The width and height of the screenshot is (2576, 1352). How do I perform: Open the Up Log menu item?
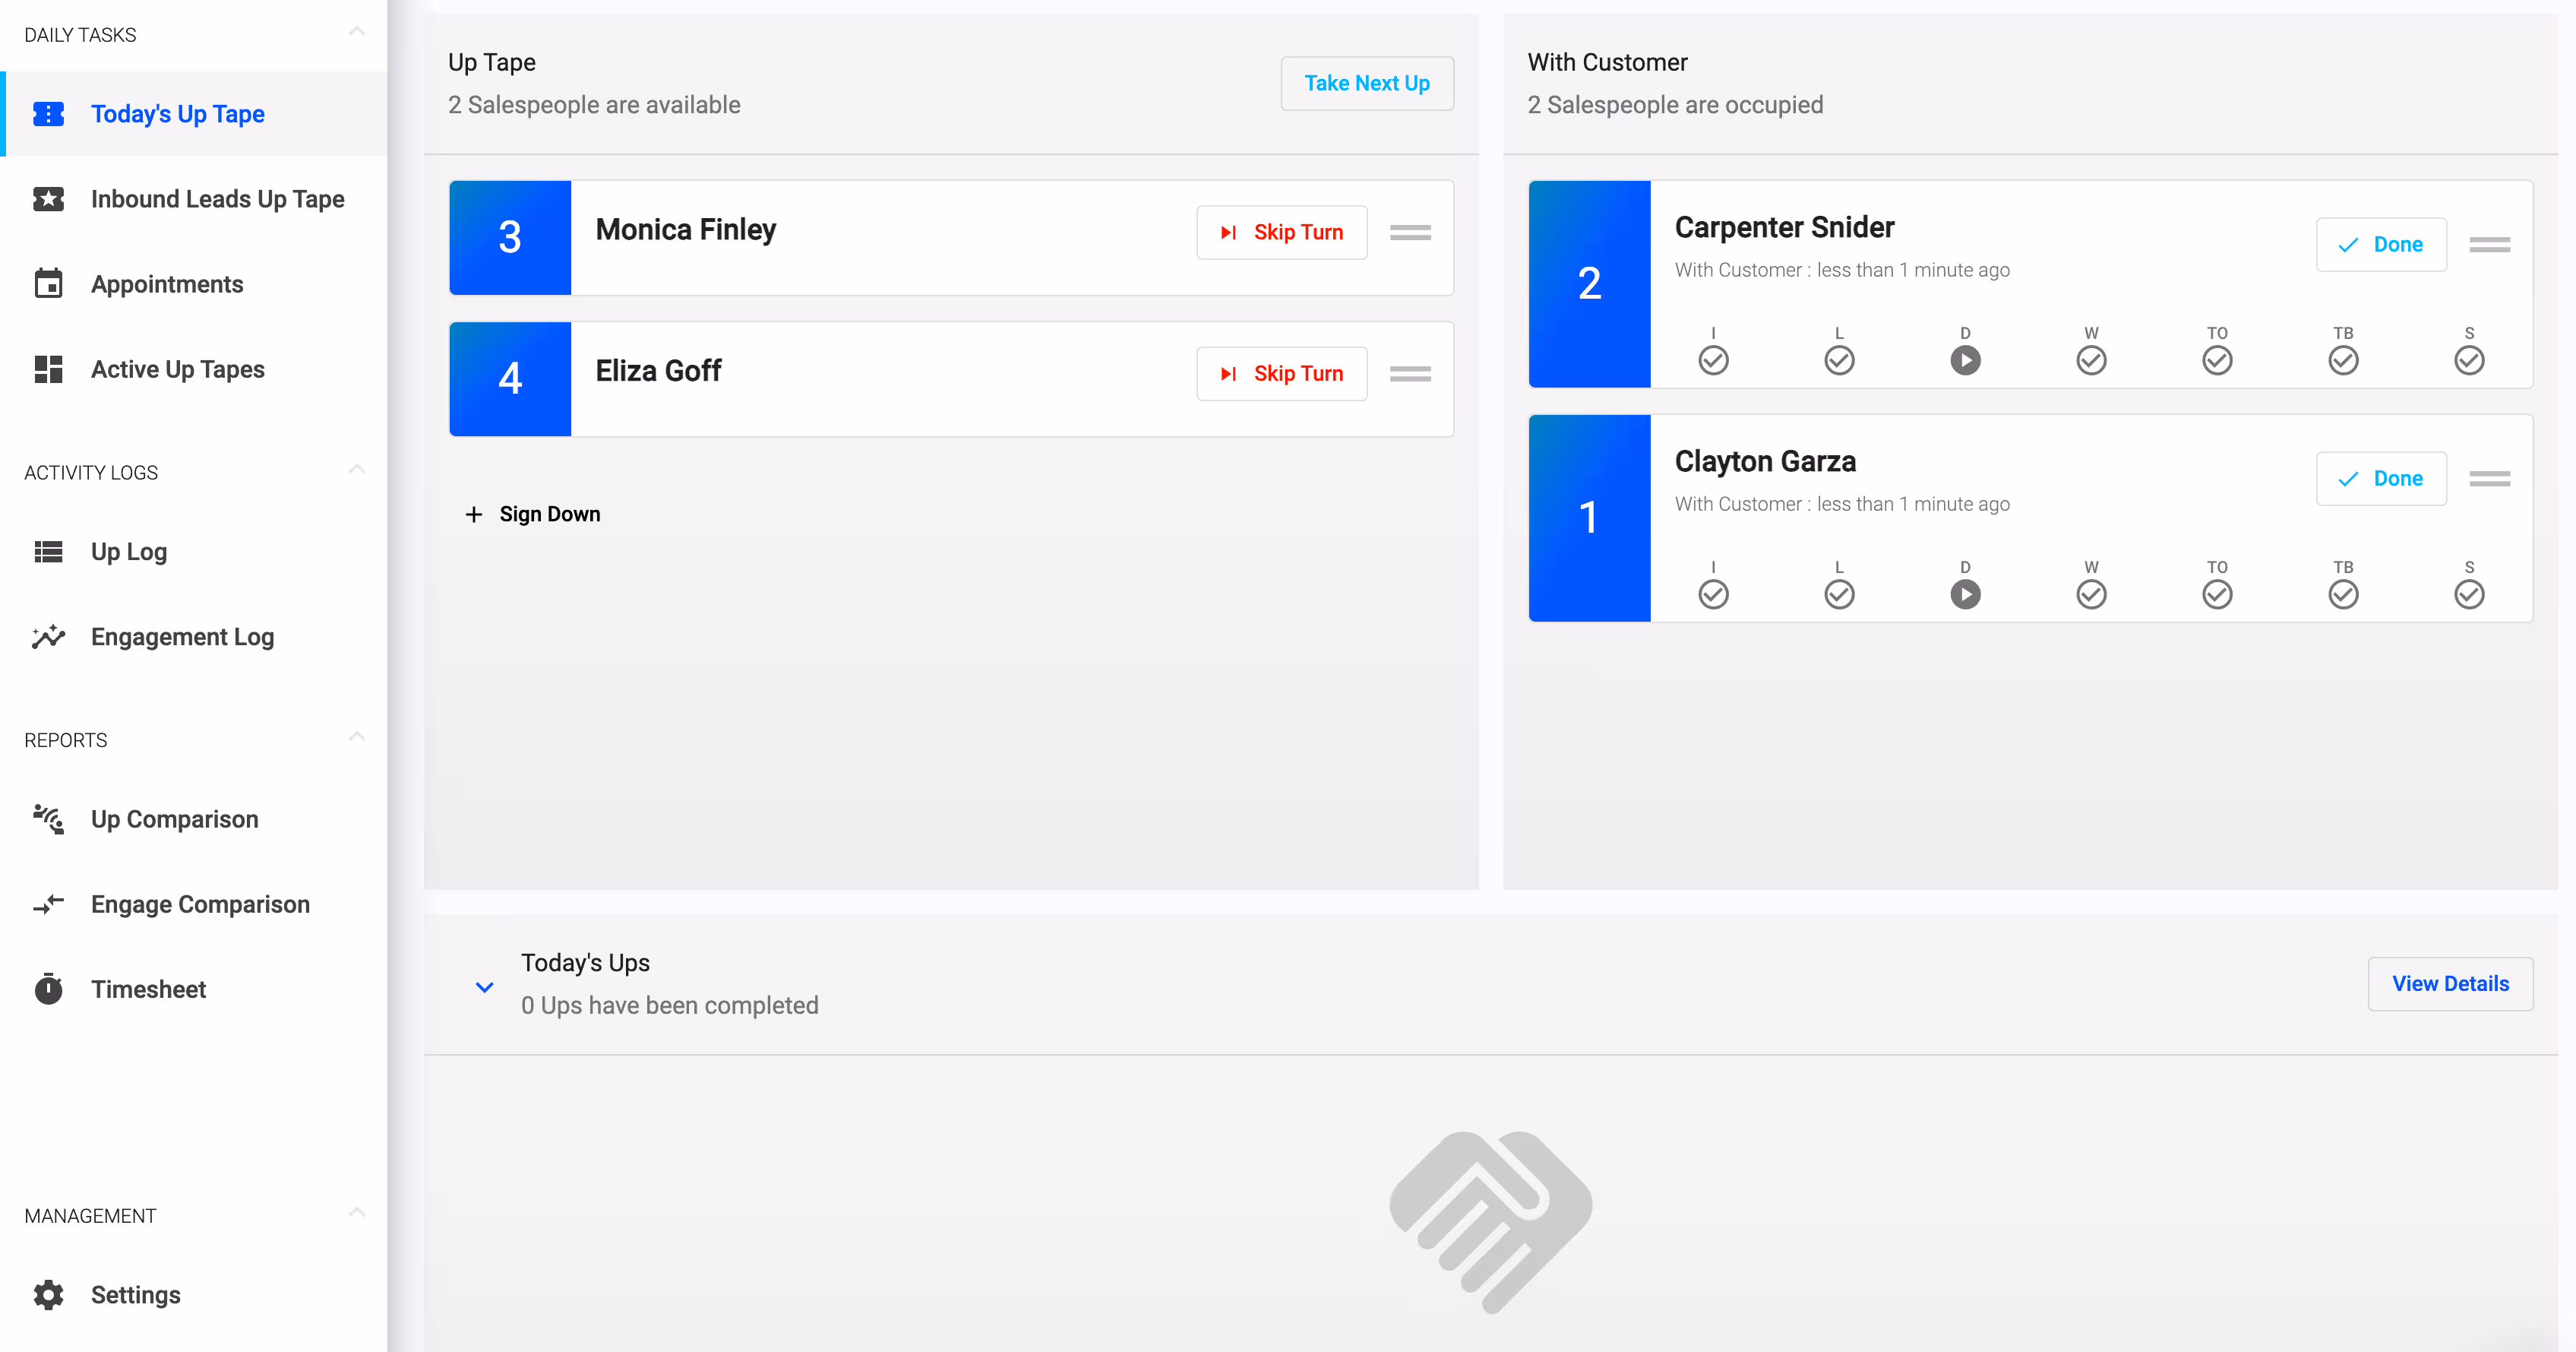(x=129, y=552)
